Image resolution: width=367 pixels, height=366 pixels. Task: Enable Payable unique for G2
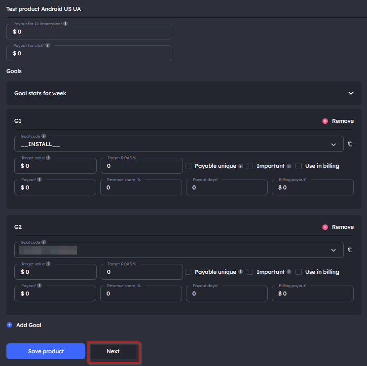click(x=188, y=272)
